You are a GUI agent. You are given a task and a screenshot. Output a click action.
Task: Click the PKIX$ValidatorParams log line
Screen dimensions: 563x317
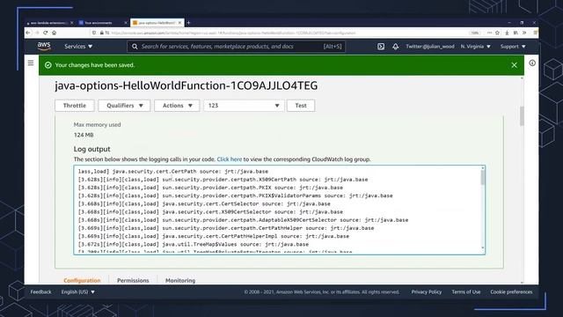[235, 195]
